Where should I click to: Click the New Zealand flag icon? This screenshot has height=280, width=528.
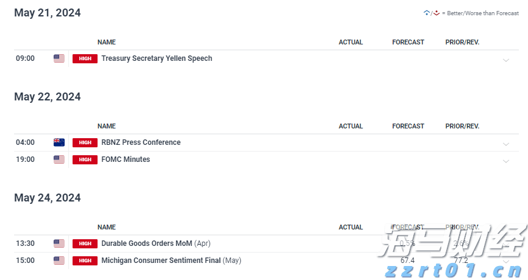tap(59, 142)
